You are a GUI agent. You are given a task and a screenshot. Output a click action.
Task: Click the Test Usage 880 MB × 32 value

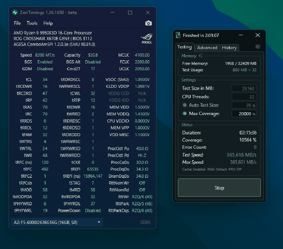tap(244, 70)
